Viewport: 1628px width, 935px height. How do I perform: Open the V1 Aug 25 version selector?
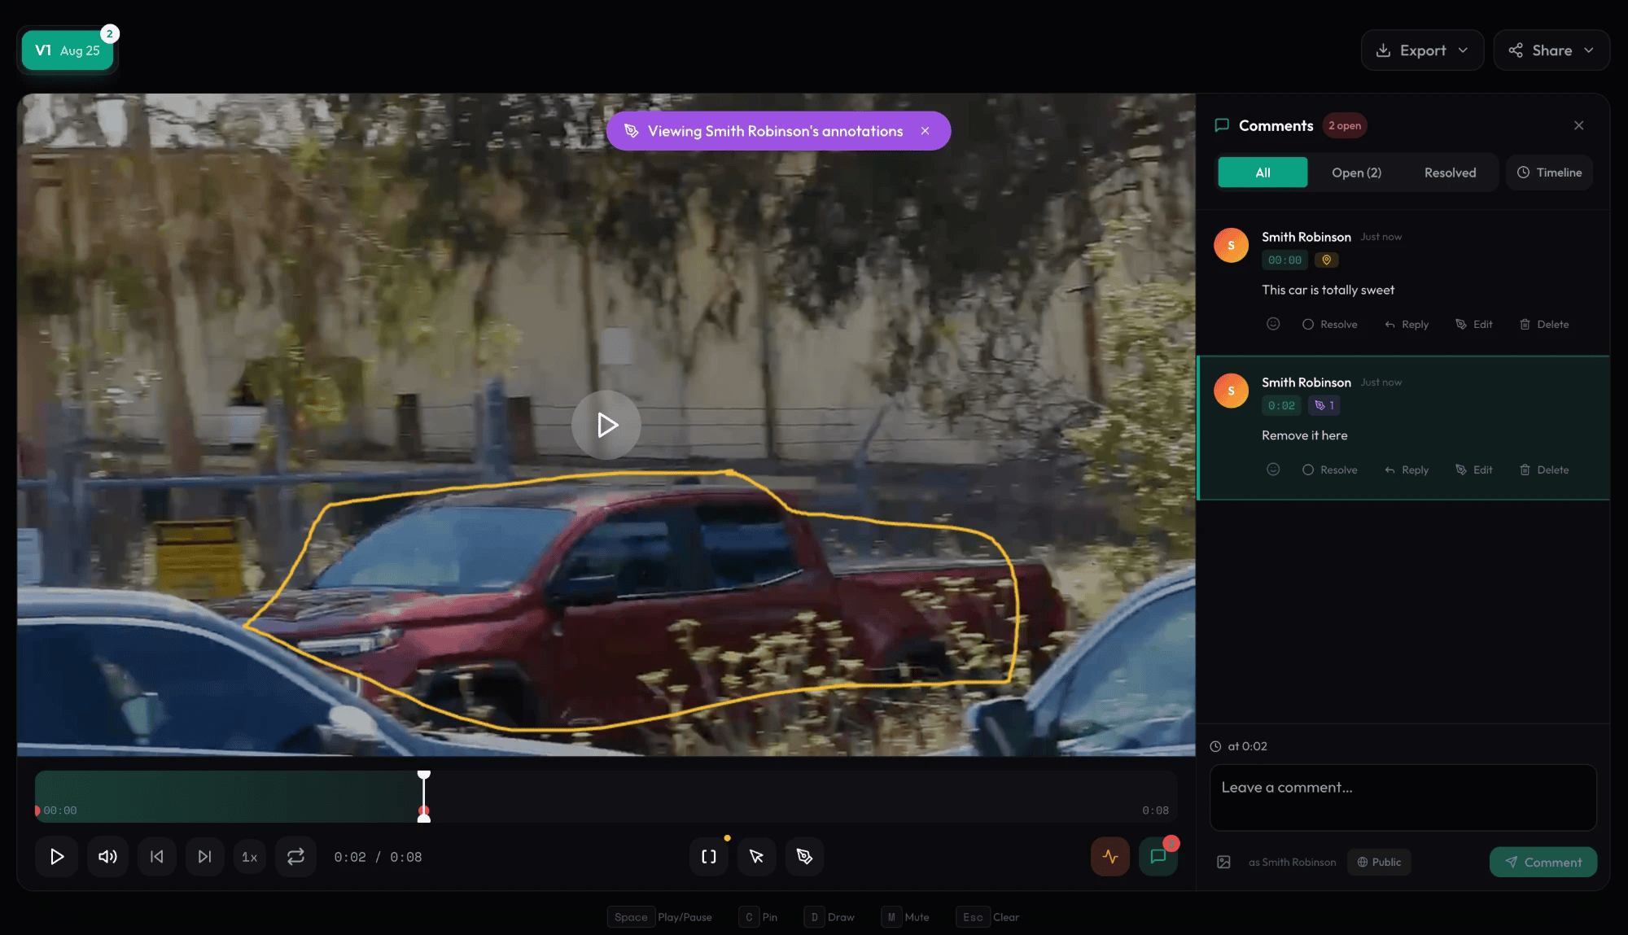[68, 50]
